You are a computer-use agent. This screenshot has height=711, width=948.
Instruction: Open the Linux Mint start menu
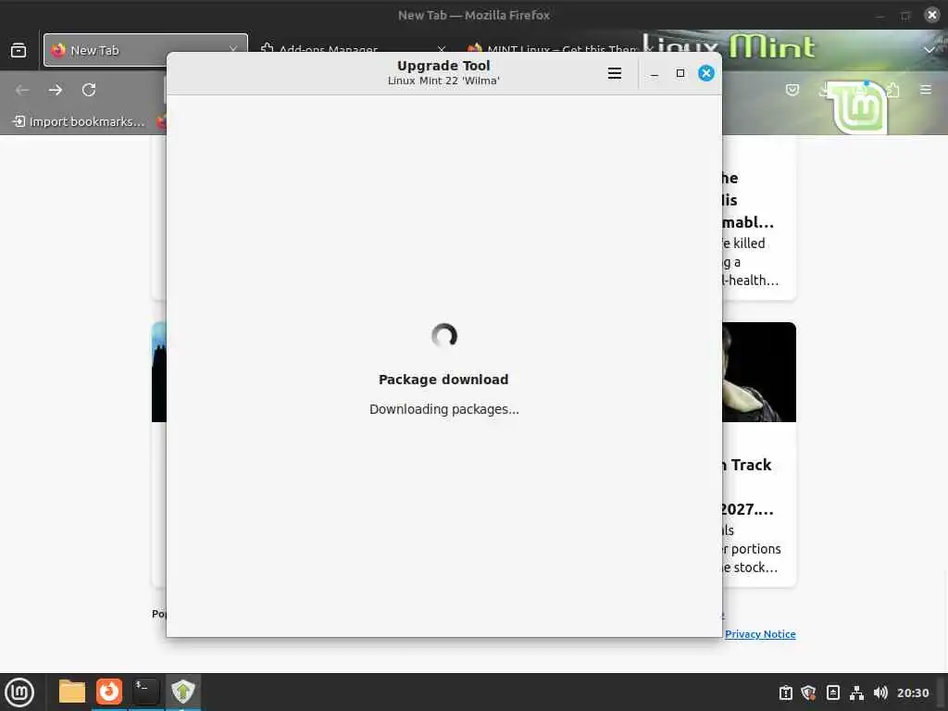(19, 692)
